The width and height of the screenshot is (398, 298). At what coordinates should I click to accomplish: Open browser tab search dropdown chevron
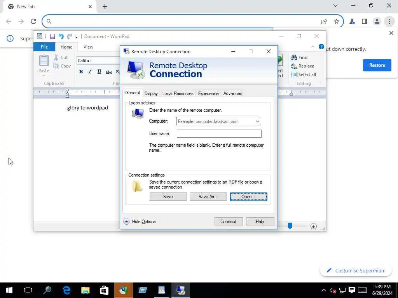coord(335,5)
